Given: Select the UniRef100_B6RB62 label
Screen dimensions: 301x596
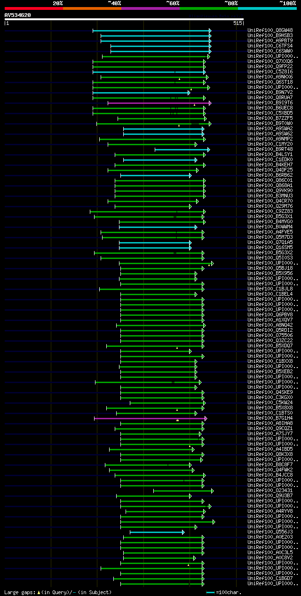Looking at the screenshot, I should point(270,175).
